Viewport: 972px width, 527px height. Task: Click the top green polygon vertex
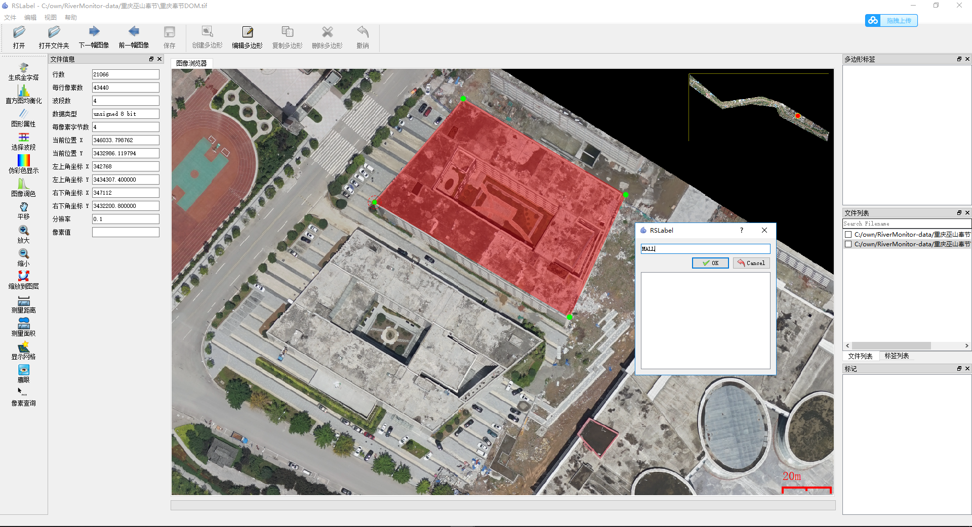point(463,99)
